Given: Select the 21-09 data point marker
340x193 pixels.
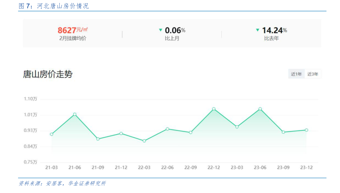Looking at the screenshot, I should point(98,139).
